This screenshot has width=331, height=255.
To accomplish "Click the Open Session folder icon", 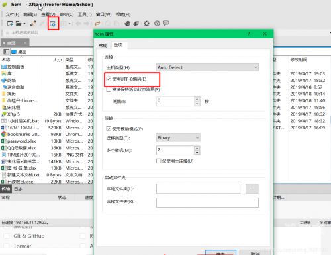I will tap(19, 23).
